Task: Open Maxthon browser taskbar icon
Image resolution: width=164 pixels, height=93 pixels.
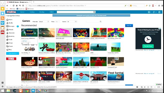Action: click(x=33, y=91)
